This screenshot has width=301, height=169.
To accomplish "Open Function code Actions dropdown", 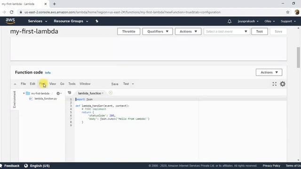I will 269,72.
